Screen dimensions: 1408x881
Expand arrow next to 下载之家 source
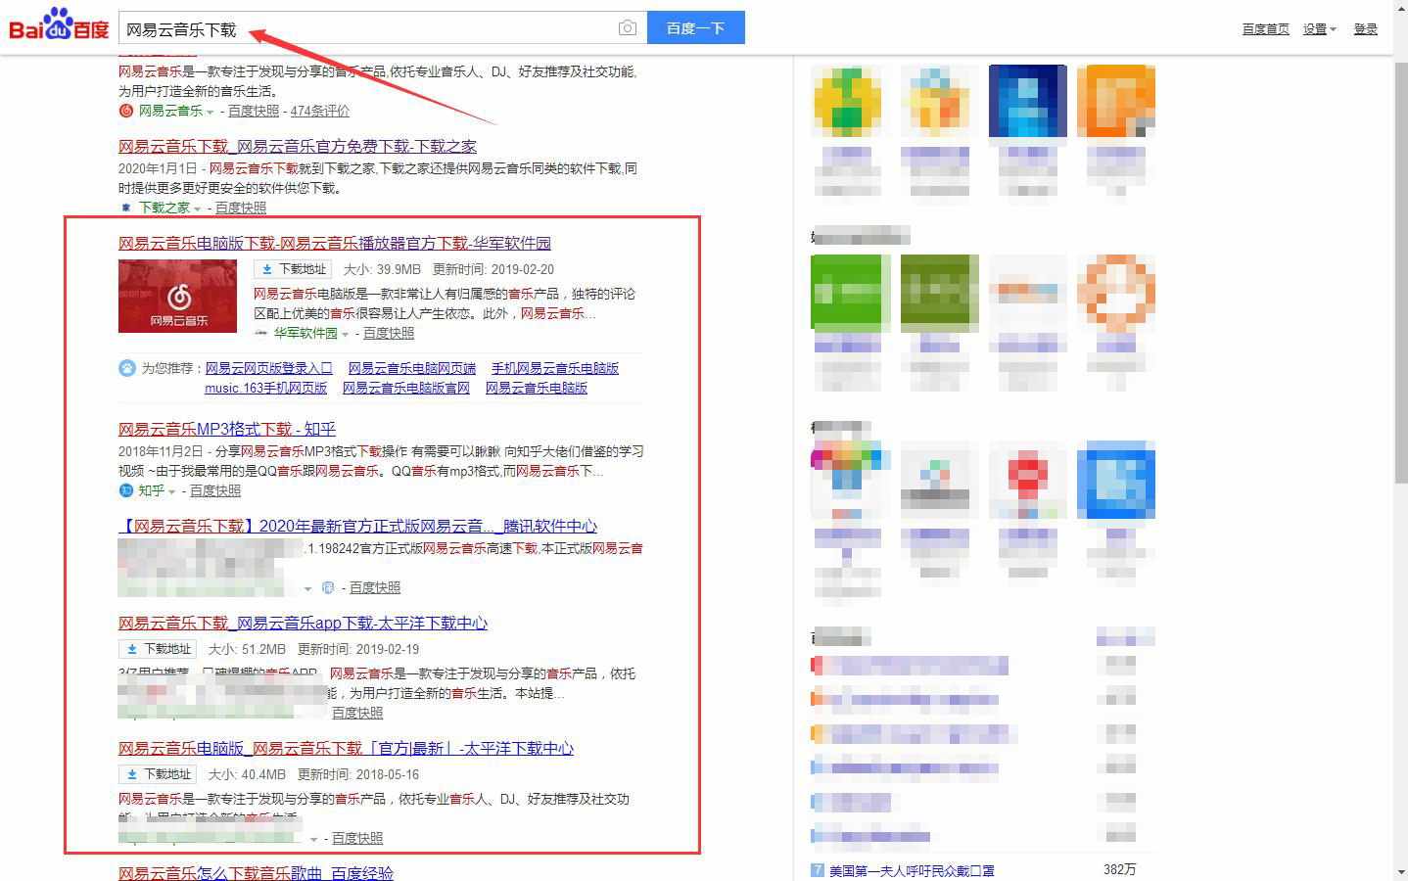197,209
